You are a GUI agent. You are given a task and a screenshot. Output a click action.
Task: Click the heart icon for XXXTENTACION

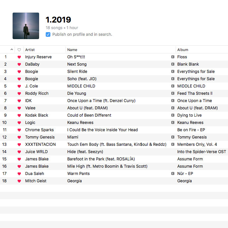click(x=19, y=144)
